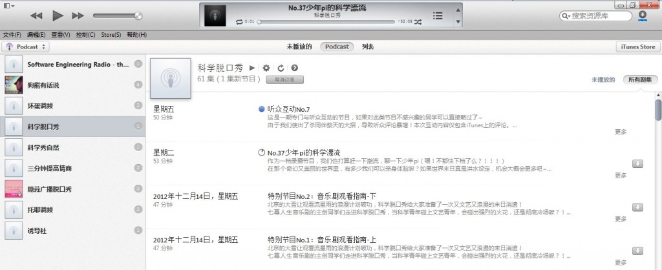
Task: Open the 查看(V) menu
Action: [61, 35]
